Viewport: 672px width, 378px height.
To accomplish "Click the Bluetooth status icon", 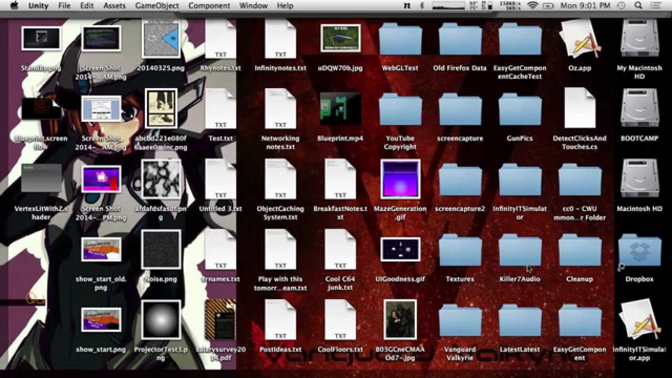I will coord(422,6).
